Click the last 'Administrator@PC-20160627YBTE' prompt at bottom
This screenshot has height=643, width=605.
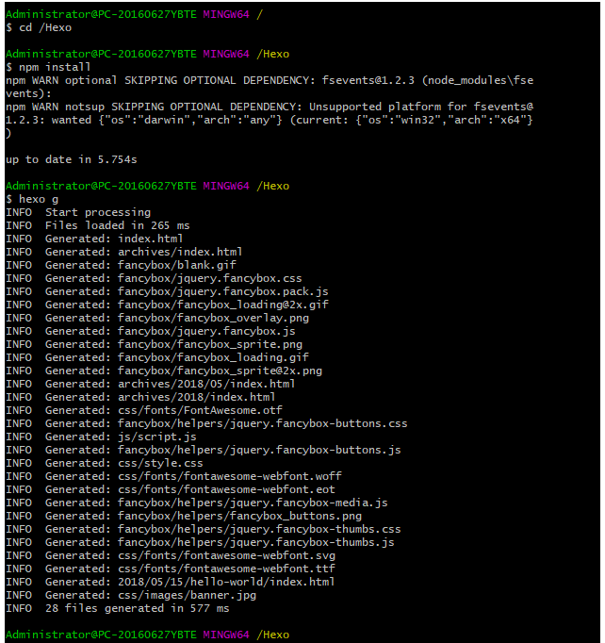coord(101,635)
